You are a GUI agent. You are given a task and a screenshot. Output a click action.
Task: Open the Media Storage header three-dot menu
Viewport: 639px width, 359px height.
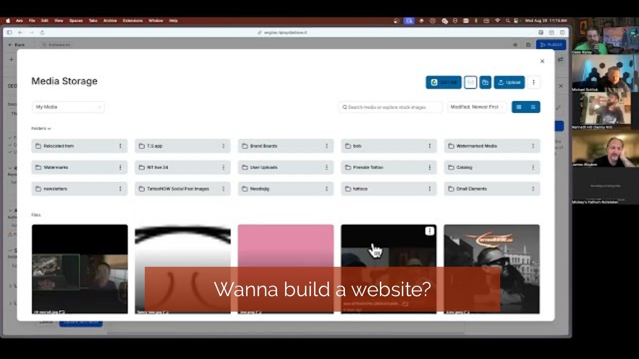[x=533, y=82]
